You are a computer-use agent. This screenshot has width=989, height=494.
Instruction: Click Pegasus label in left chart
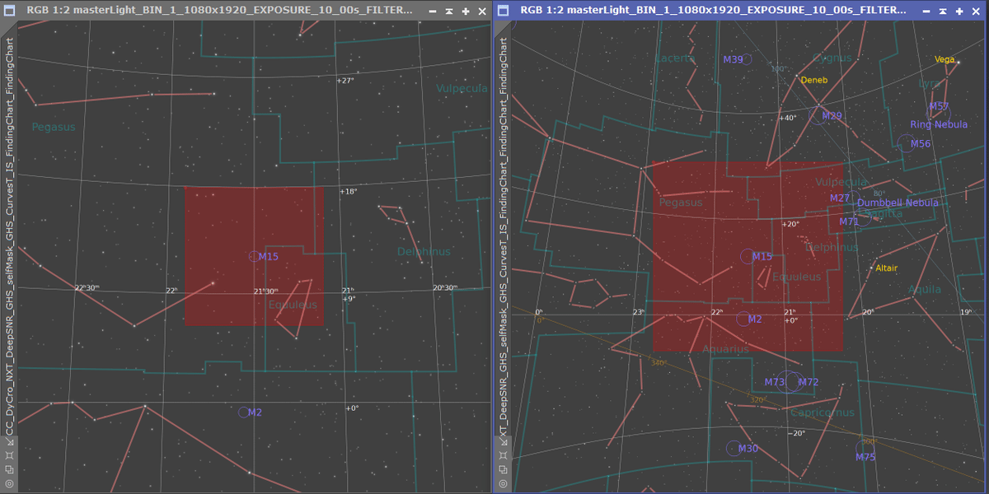(54, 127)
